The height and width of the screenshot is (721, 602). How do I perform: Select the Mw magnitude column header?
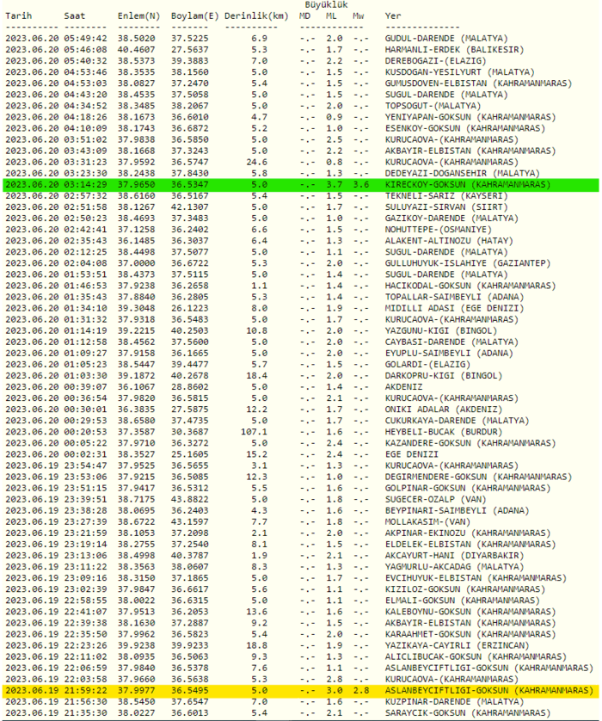click(x=359, y=16)
